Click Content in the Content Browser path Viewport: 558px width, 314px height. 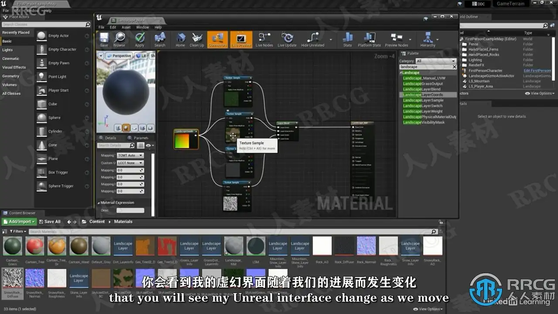[97, 222]
